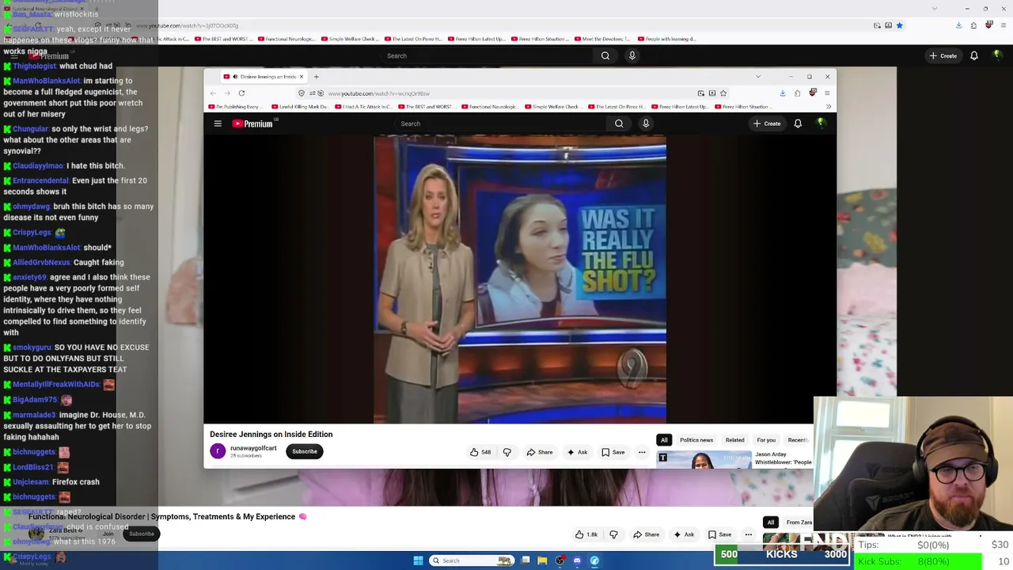Share the Desiree Jennings video

click(540, 452)
